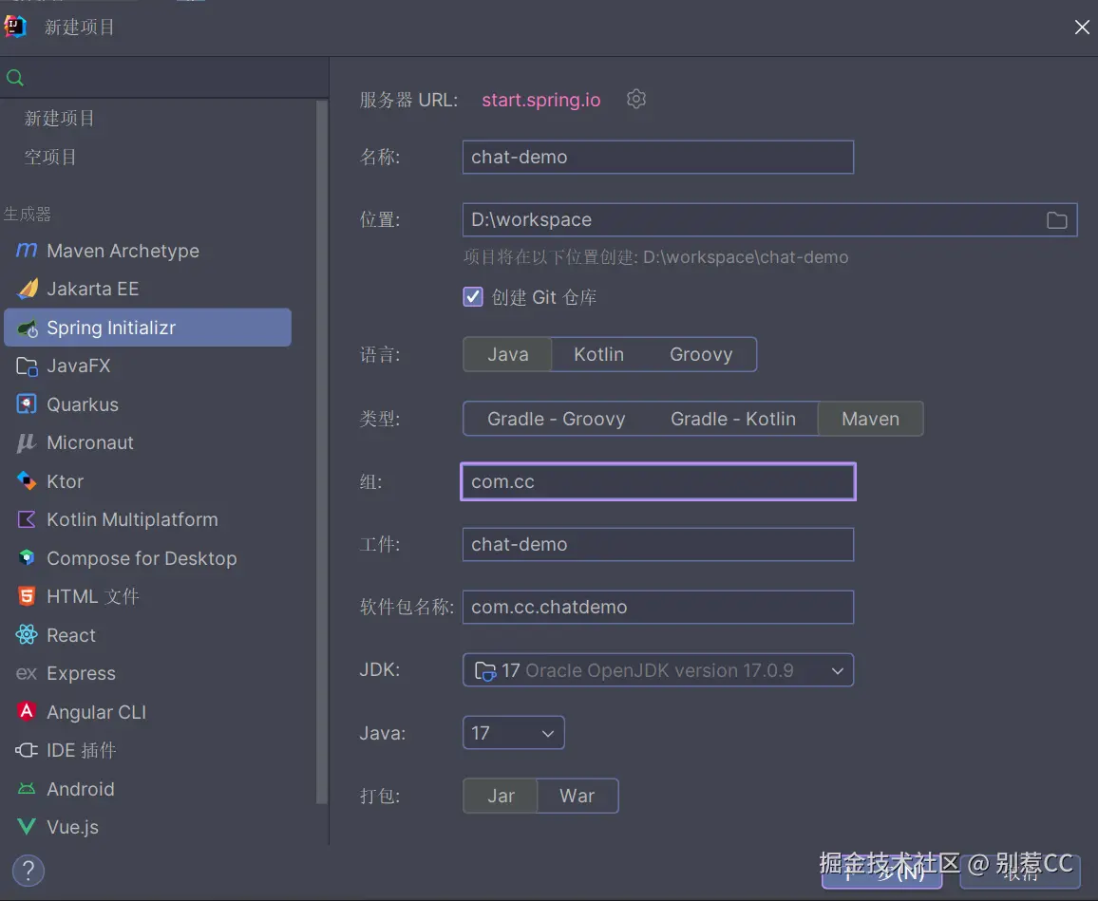Screen dimensions: 1098x901
Task: Click the Express ex icon
Action: [x=26, y=673]
